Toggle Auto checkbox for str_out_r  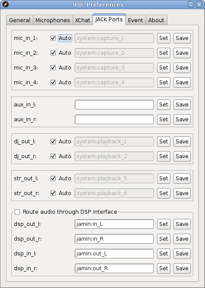coord(53,193)
